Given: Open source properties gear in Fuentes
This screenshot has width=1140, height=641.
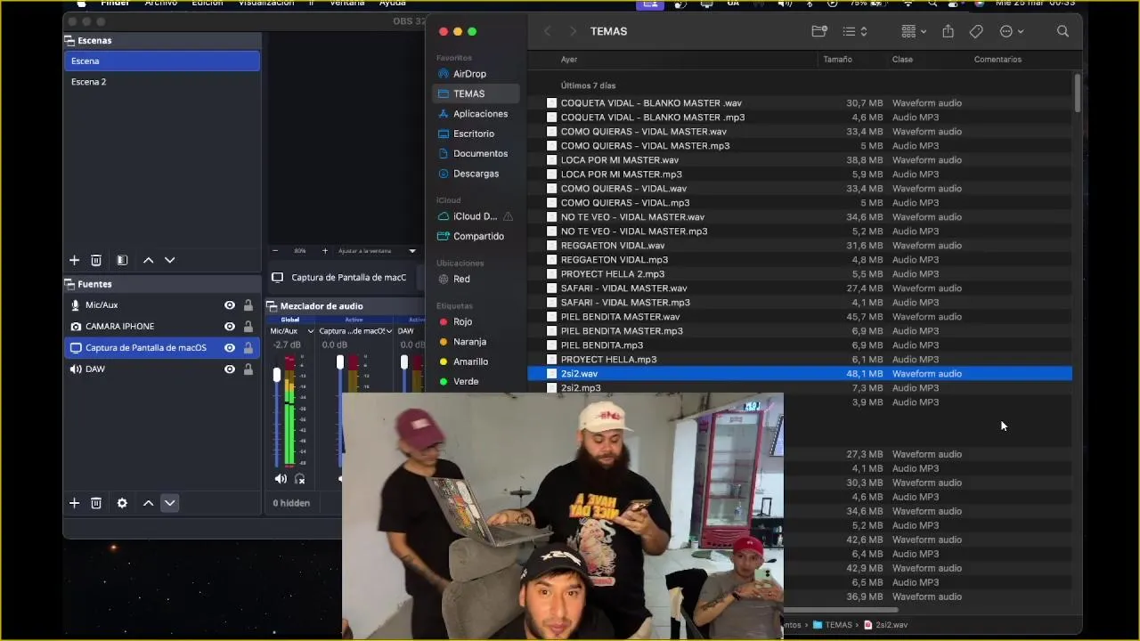Looking at the screenshot, I should (x=122, y=503).
